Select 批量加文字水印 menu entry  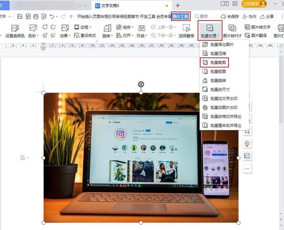224,99
